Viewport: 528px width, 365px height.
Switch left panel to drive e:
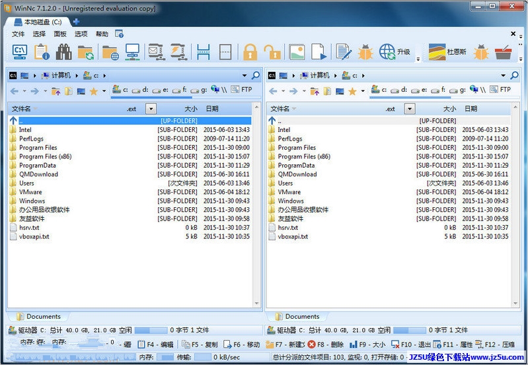pos(161,90)
